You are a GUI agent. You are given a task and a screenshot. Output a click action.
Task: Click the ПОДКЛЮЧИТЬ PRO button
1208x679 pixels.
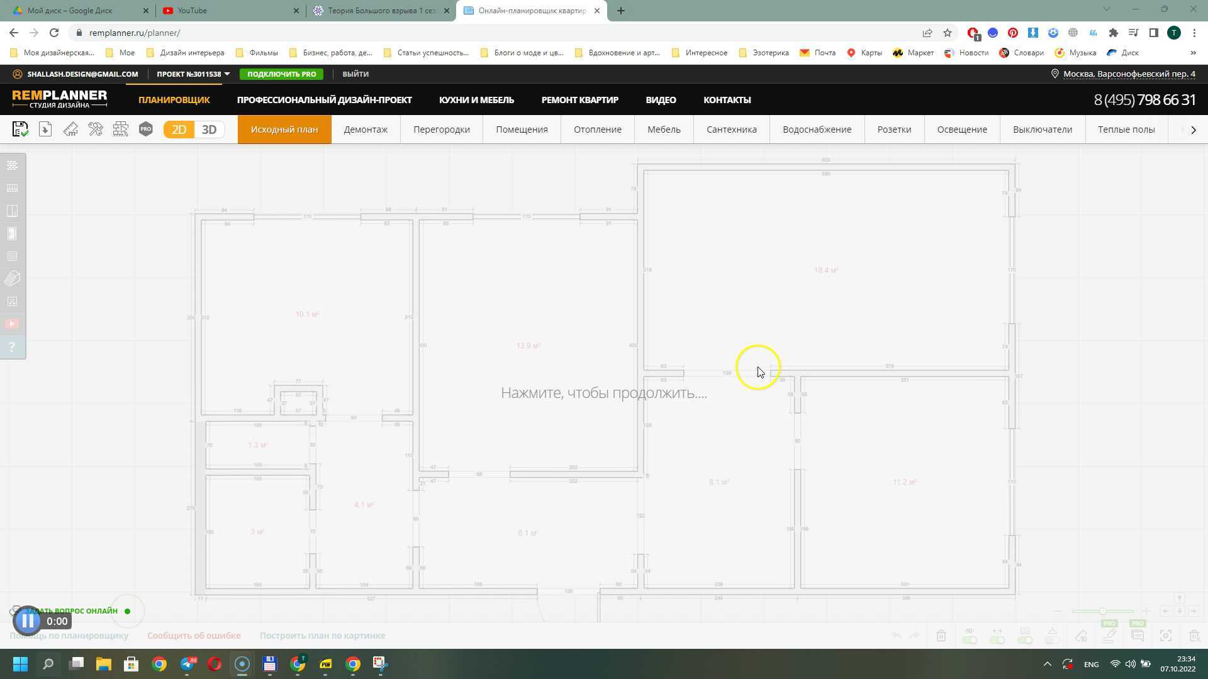(281, 74)
